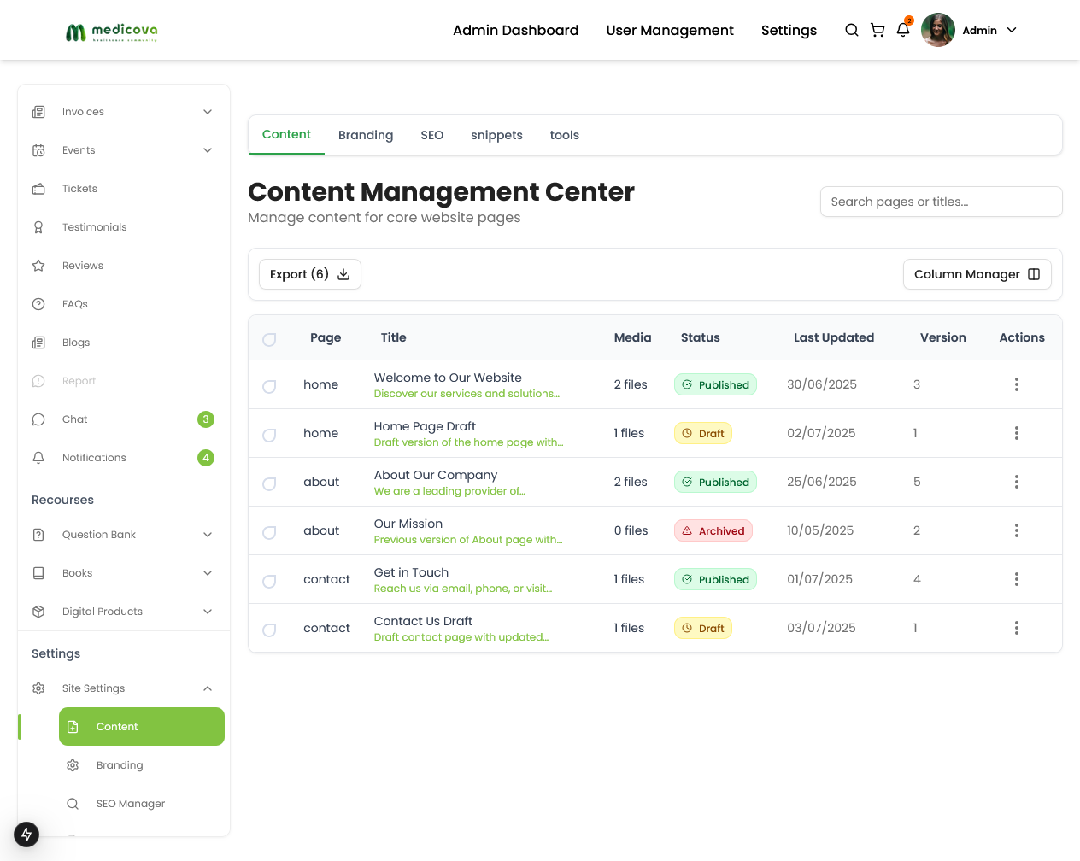Select the Home Page Draft row checkbox
Viewport: 1080px width, 861px height.
(x=269, y=435)
